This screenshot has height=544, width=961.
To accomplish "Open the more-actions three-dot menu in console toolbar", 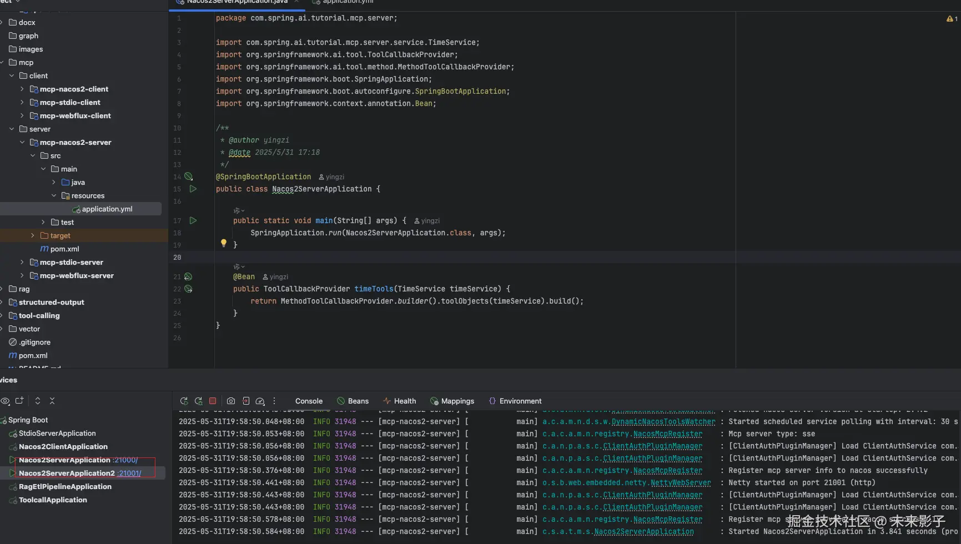I will point(274,401).
